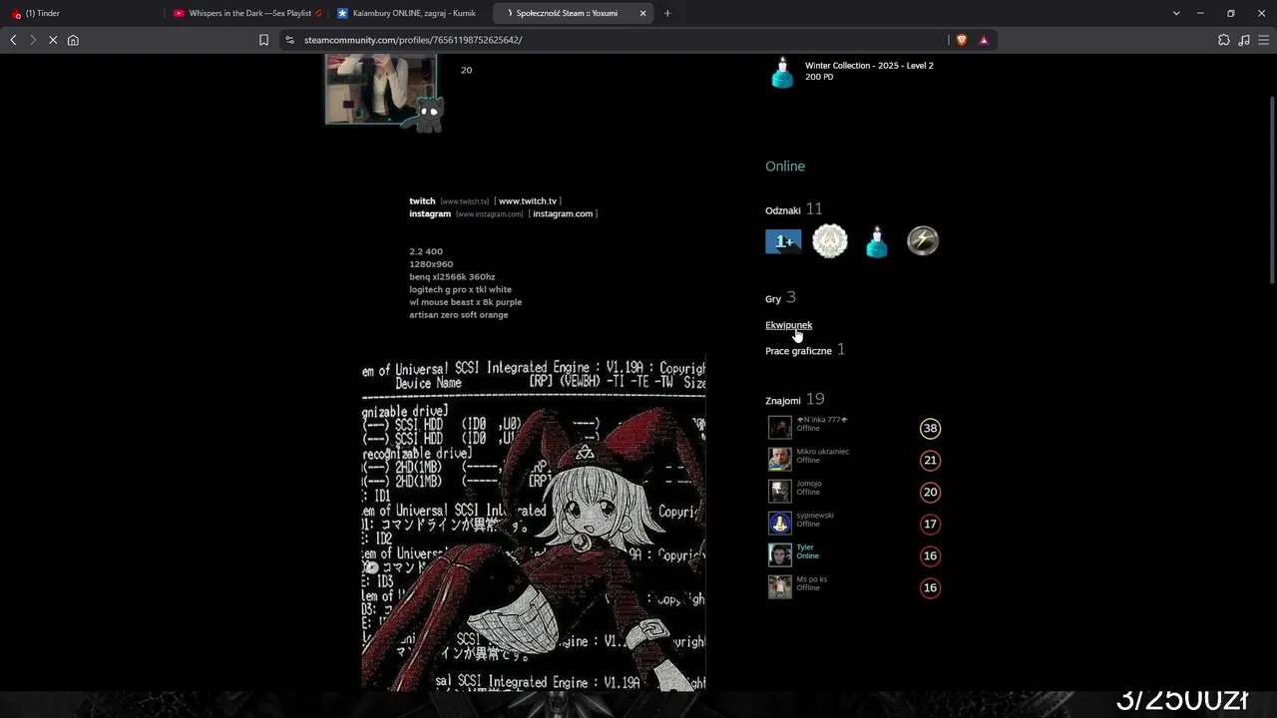Bookmark this page with the bookmark icon

[x=263, y=40]
